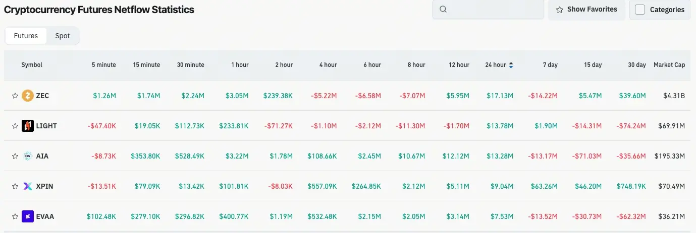The image size is (696, 233).
Task: Click the AIA token logo
Action: click(x=28, y=156)
